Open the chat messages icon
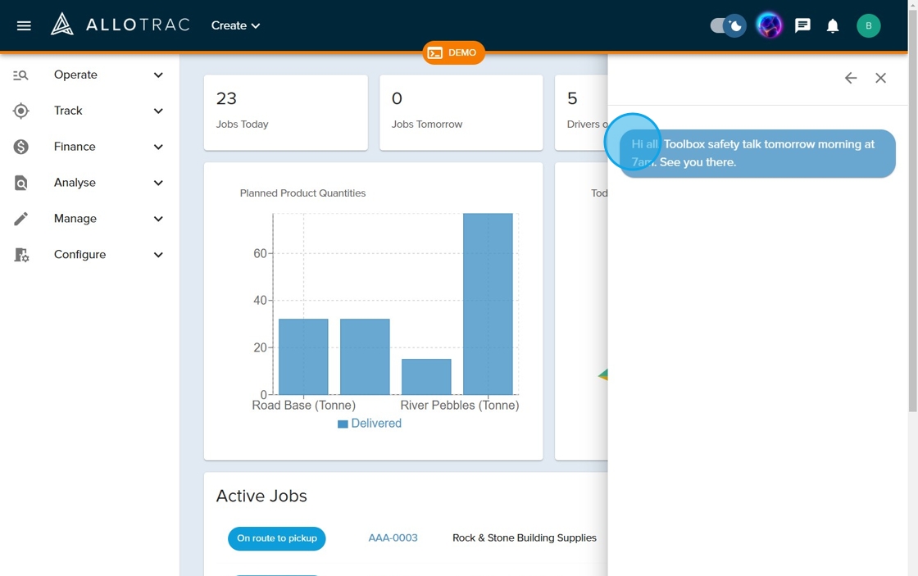Image resolution: width=918 pixels, height=576 pixels. [802, 25]
